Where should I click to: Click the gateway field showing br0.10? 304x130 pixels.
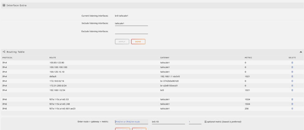point(168,122)
